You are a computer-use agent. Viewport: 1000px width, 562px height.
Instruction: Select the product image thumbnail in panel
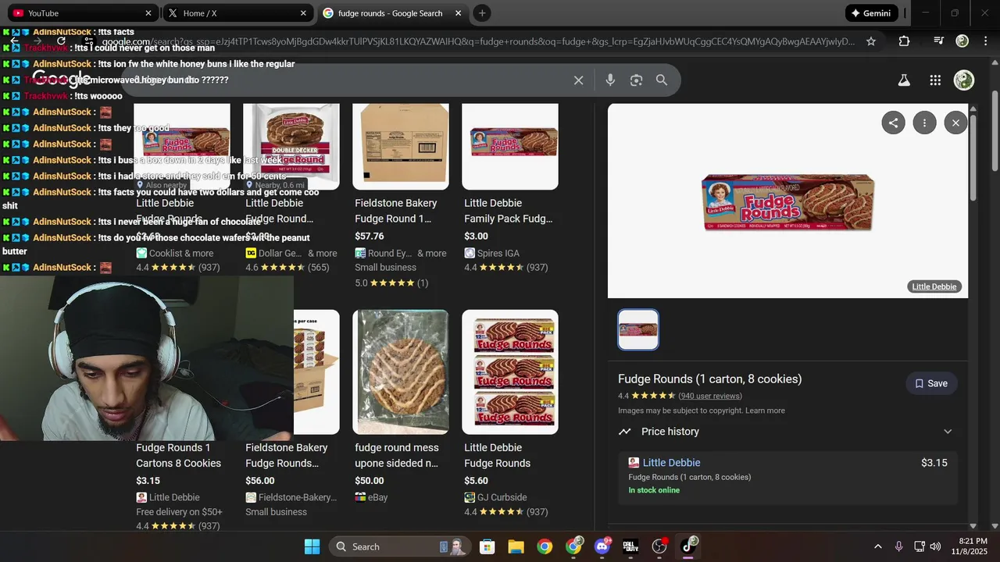point(638,329)
